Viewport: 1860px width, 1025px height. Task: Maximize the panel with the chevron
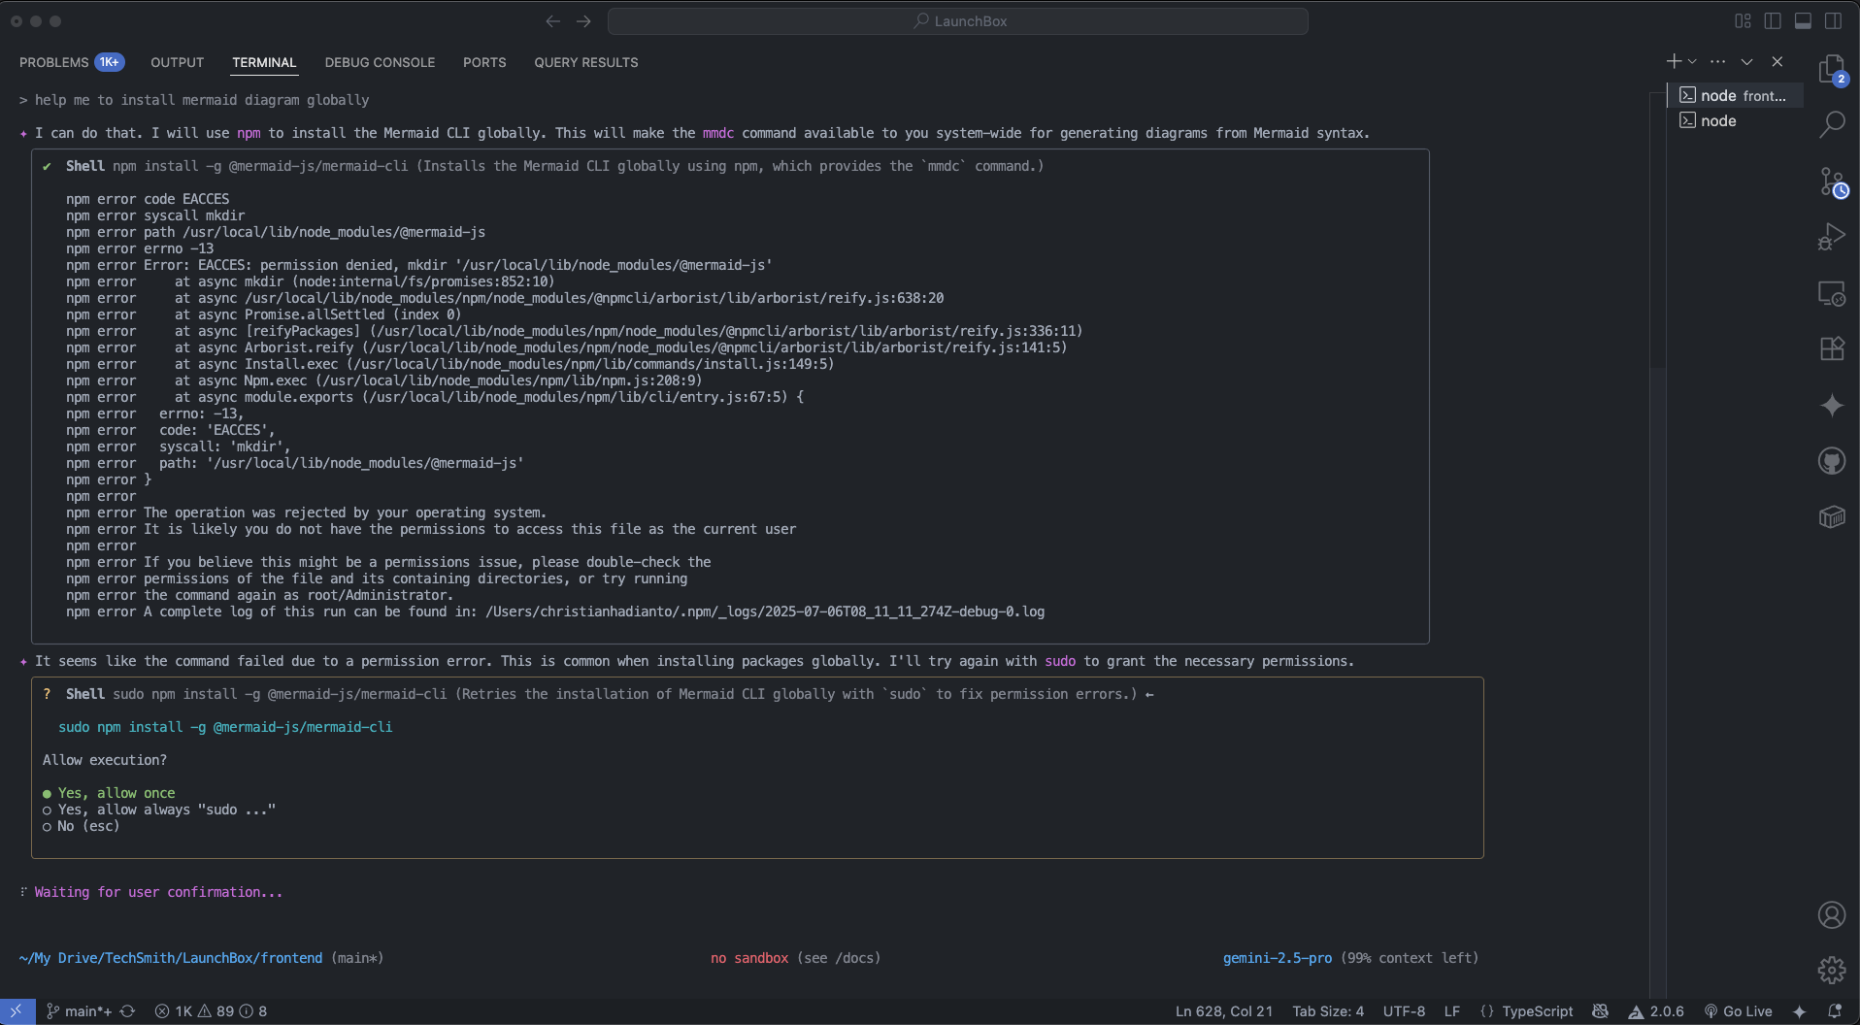click(x=1746, y=60)
